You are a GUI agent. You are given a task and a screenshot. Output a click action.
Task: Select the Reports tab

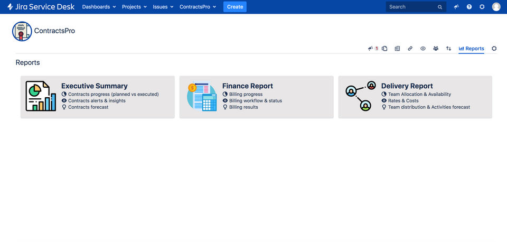pyautogui.click(x=472, y=49)
